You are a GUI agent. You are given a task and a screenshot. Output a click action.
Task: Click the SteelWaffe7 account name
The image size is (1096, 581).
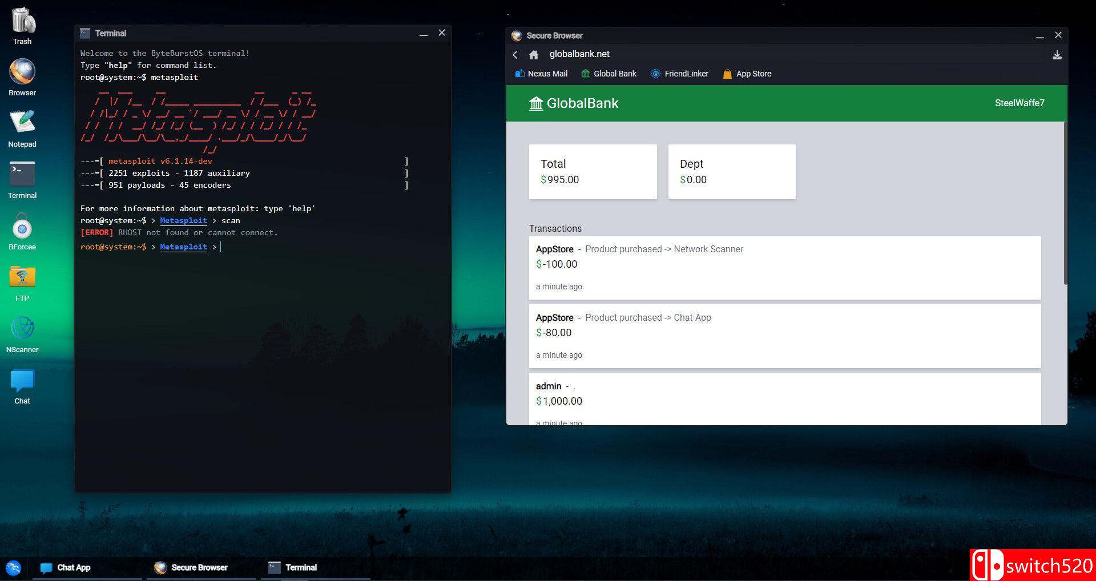point(1019,103)
